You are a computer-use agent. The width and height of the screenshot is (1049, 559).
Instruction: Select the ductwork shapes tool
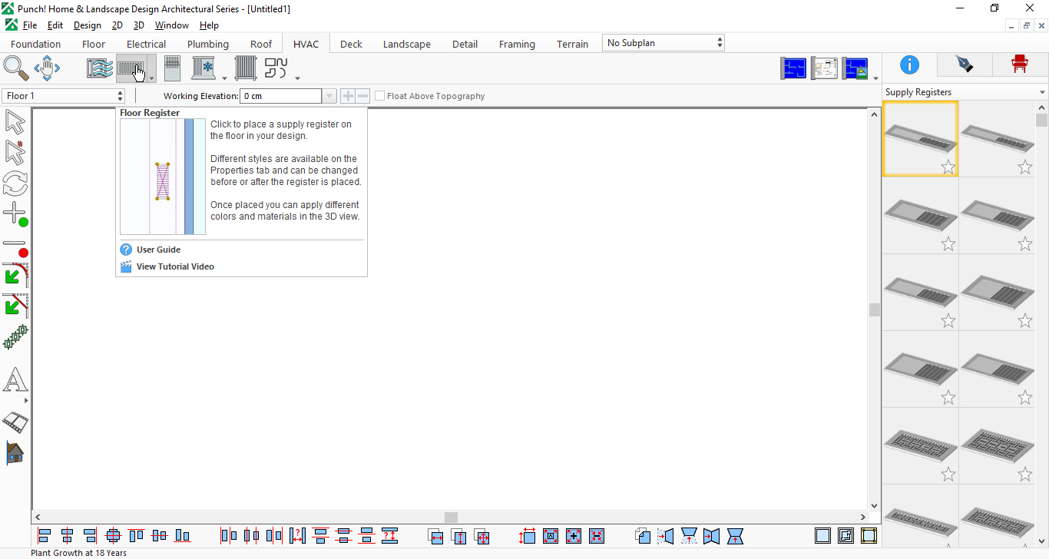(x=276, y=68)
